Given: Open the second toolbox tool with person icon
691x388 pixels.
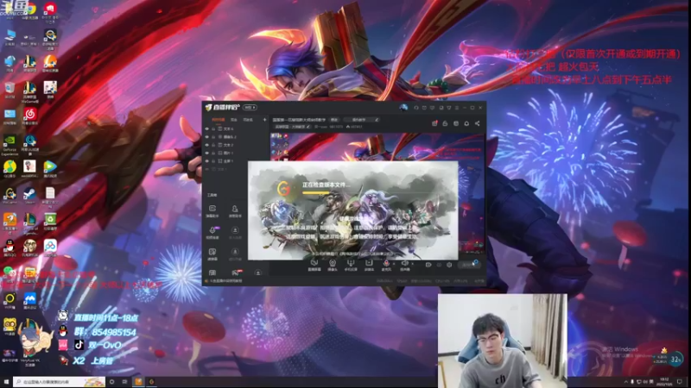Looking at the screenshot, I should pyautogui.click(x=235, y=210).
